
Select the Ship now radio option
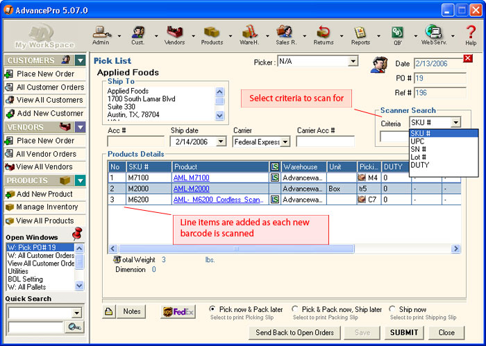pos(392,309)
